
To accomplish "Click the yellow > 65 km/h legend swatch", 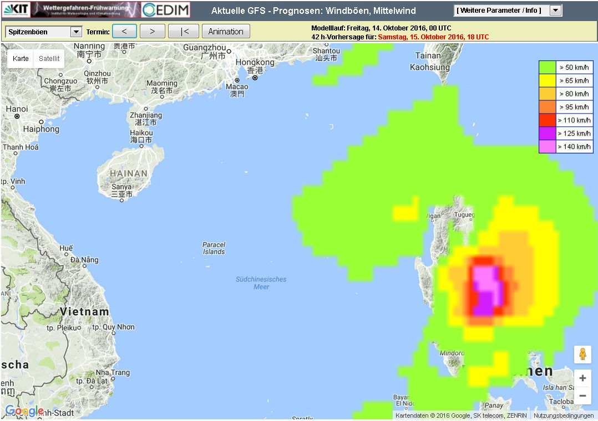I will click(548, 80).
